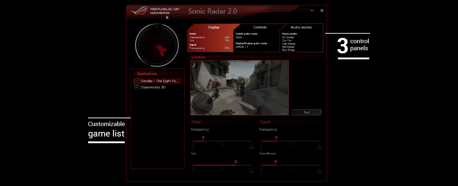Click the Republic of Gamers logo
This screenshot has height=186, width=458.
[x=155, y=11]
